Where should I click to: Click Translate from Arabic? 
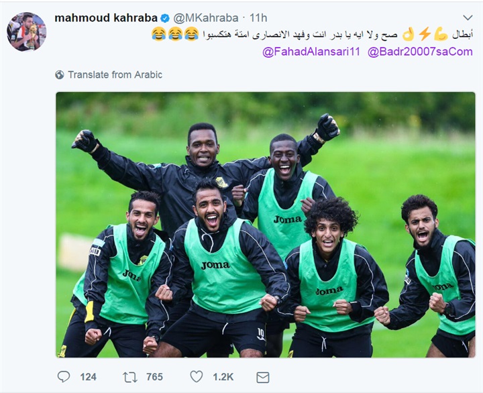pos(115,75)
